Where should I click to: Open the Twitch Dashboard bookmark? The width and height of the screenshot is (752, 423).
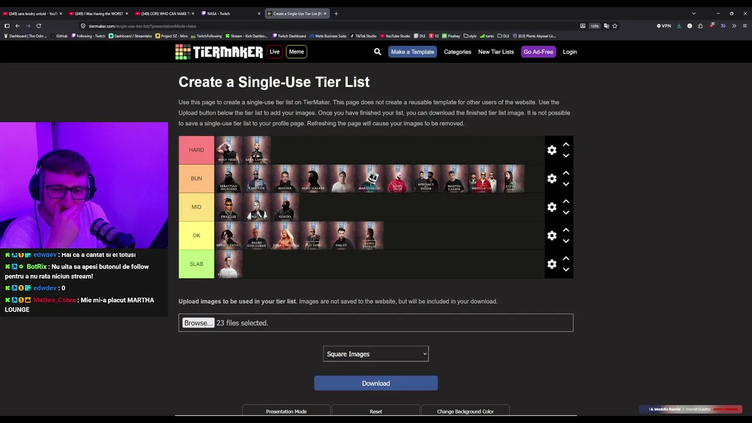coord(290,36)
